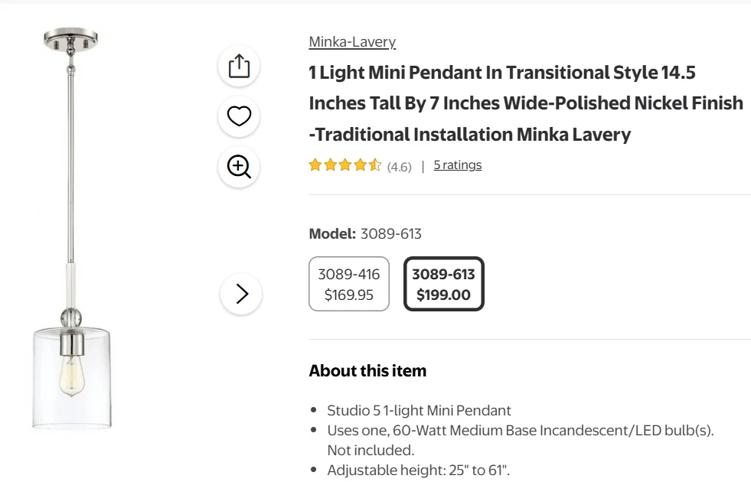Viewport: 751px width, 482px height.
Task: Save item with the heart icon
Action: (240, 116)
